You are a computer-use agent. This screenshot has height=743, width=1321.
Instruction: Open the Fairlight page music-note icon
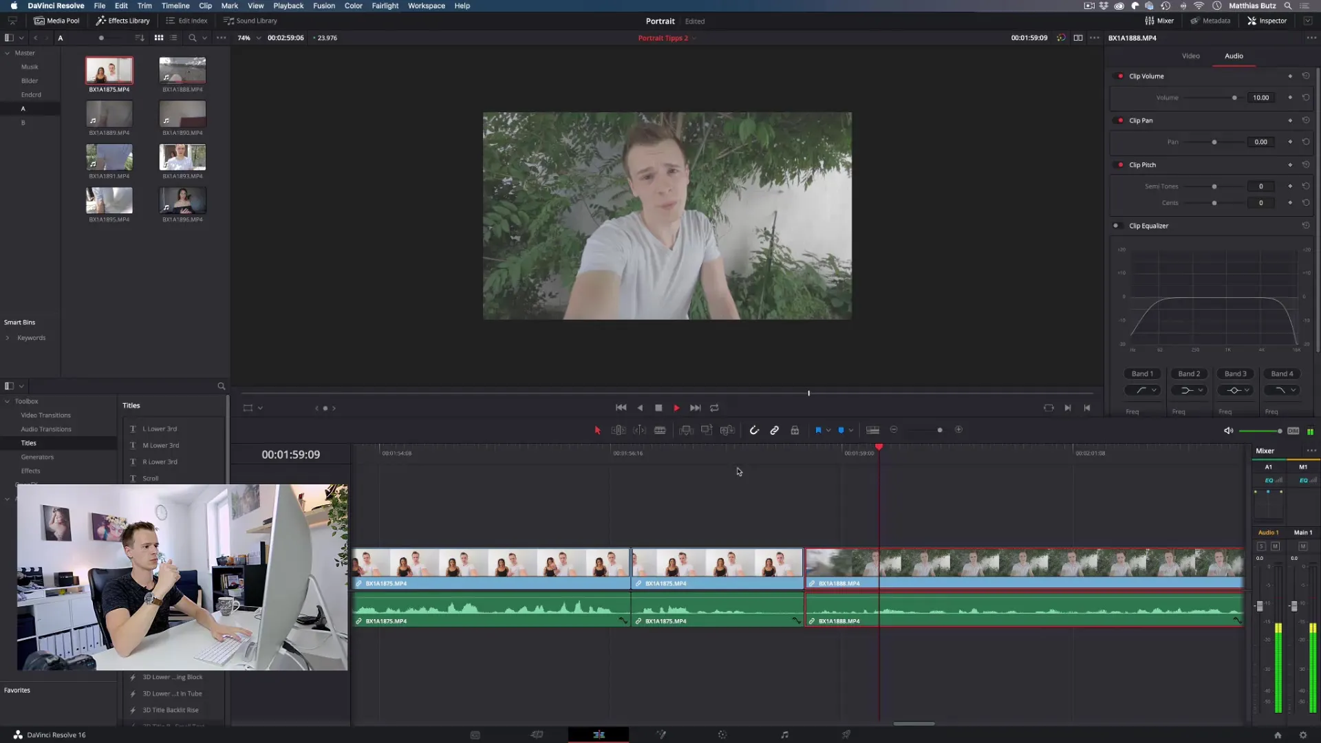[x=784, y=735]
